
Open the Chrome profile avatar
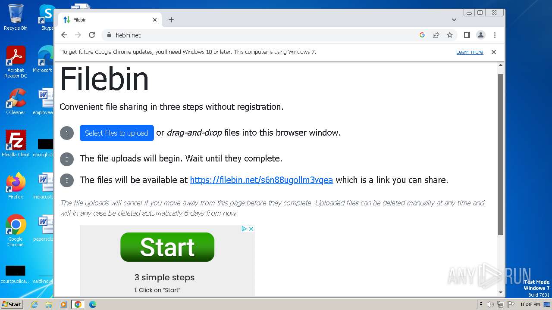point(481,35)
